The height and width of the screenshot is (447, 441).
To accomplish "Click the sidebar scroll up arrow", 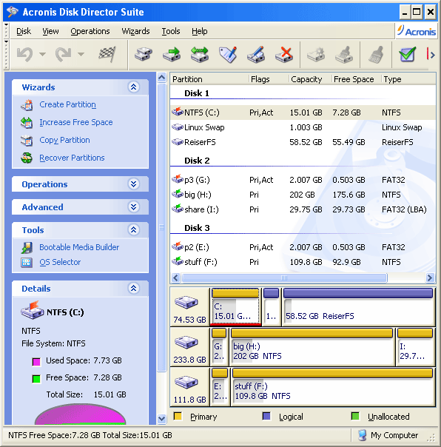I will click(161, 77).
